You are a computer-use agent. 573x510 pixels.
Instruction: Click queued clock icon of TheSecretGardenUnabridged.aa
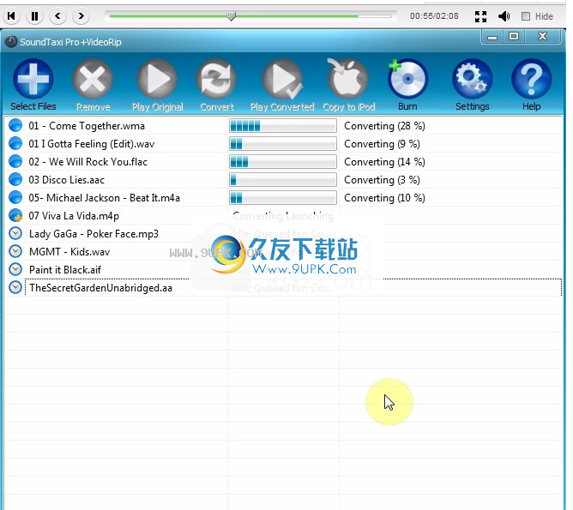[x=15, y=287]
